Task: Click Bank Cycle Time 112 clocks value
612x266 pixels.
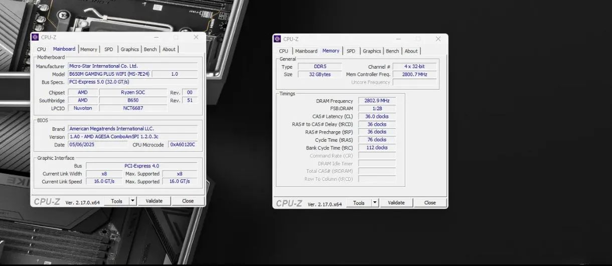Action: pyautogui.click(x=377, y=148)
